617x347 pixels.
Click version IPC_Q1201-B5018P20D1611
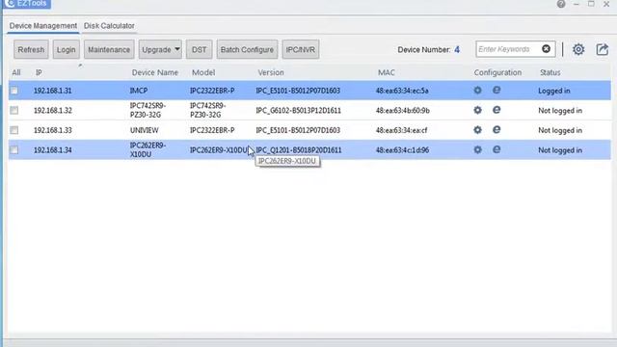coord(298,150)
